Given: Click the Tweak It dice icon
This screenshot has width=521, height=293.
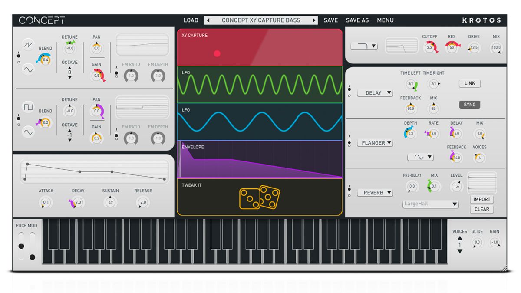Looking at the screenshot, I should tap(260, 198).
